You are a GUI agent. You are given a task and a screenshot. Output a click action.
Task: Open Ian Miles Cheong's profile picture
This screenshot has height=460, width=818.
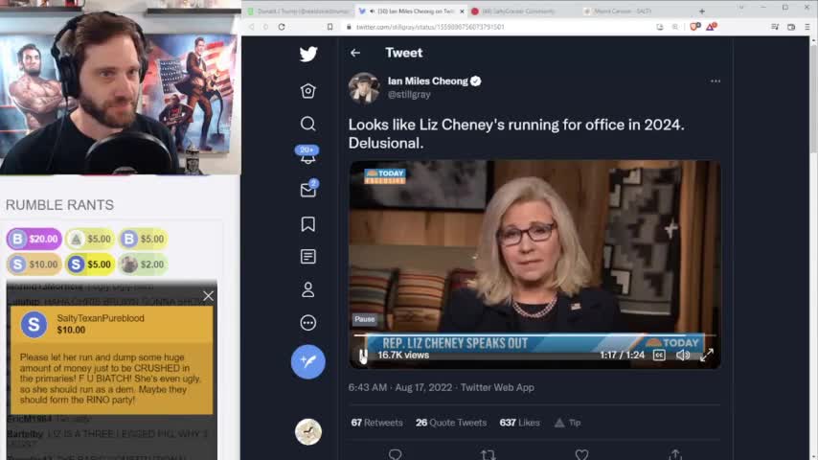[x=364, y=88]
